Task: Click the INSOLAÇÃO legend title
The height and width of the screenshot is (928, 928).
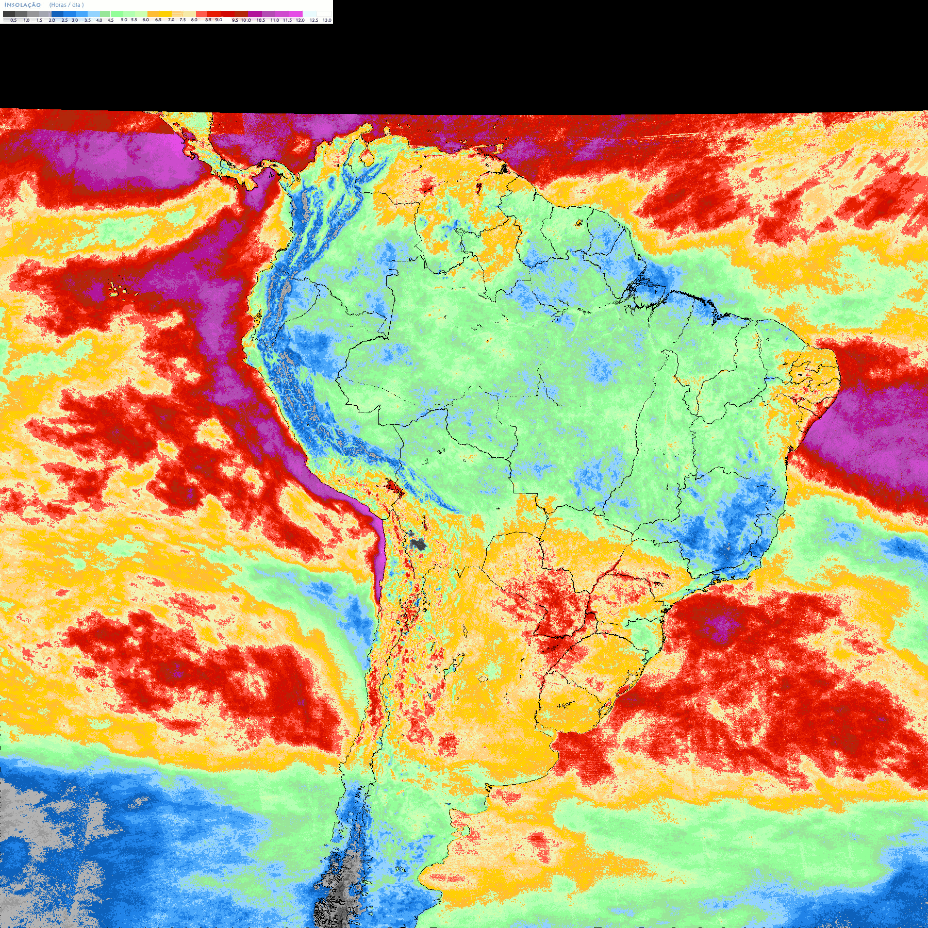Action: pyautogui.click(x=23, y=5)
